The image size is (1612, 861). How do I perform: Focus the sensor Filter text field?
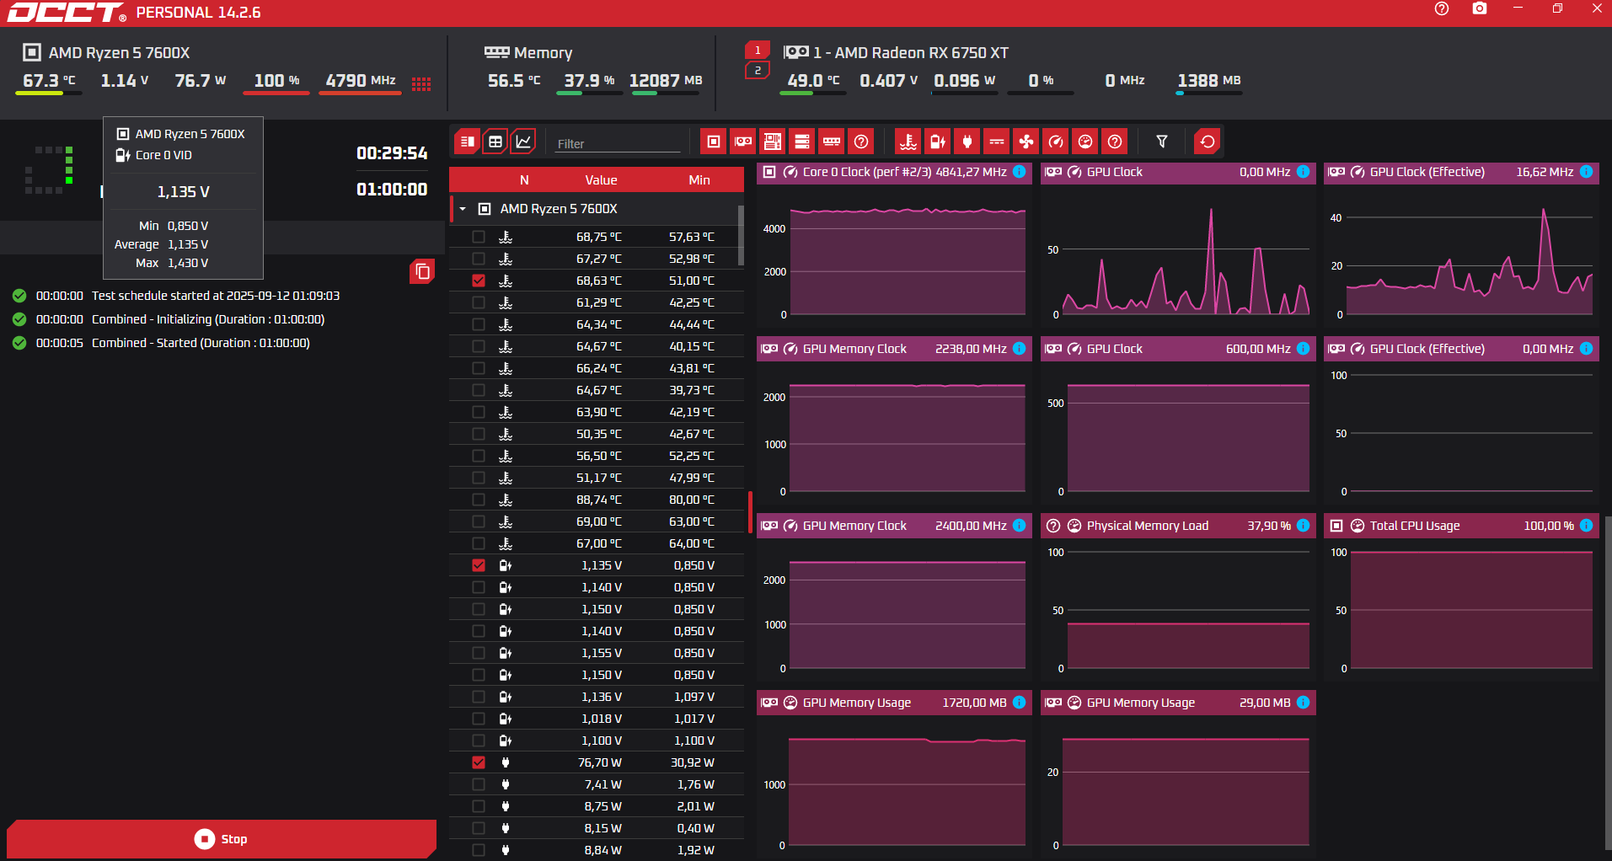tap(618, 143)
